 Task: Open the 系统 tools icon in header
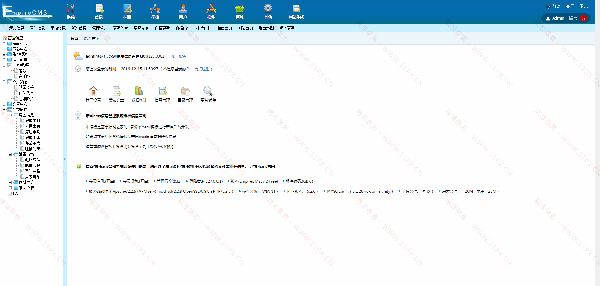(x=71, y=9)
